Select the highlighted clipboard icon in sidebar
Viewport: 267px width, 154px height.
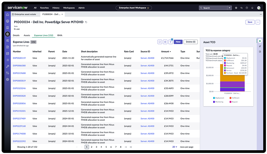coord(8,34)
